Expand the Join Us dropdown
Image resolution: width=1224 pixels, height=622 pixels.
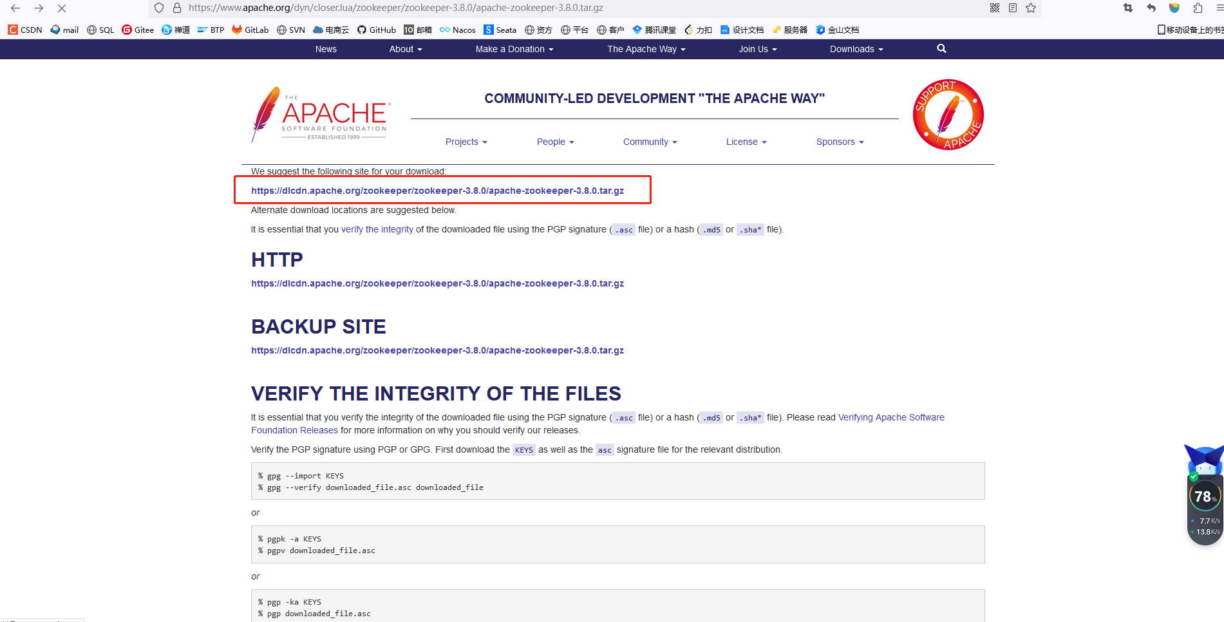tap(758, 49)
